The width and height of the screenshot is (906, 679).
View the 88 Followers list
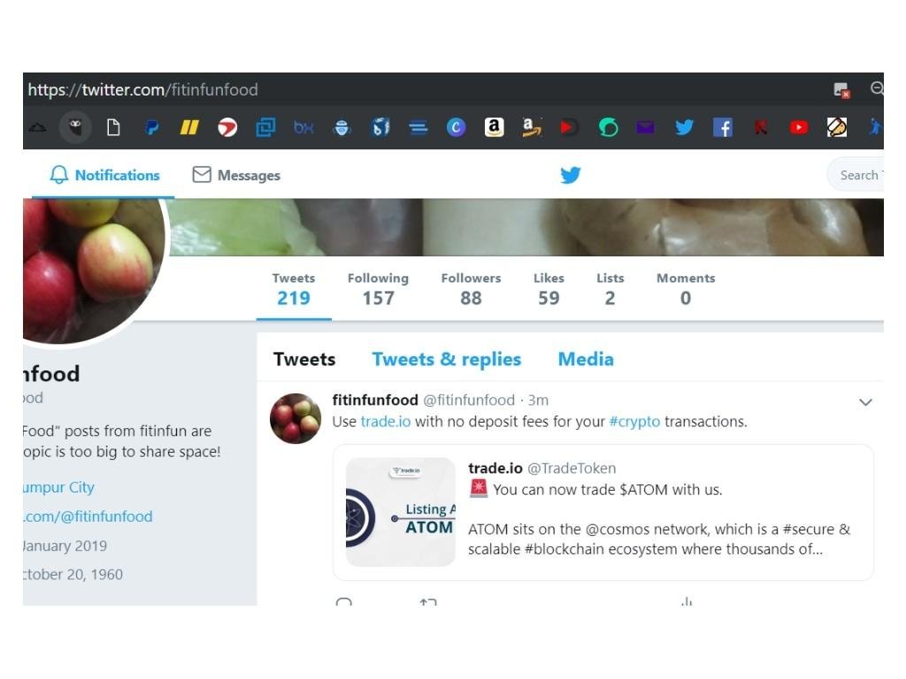[471, 289]
